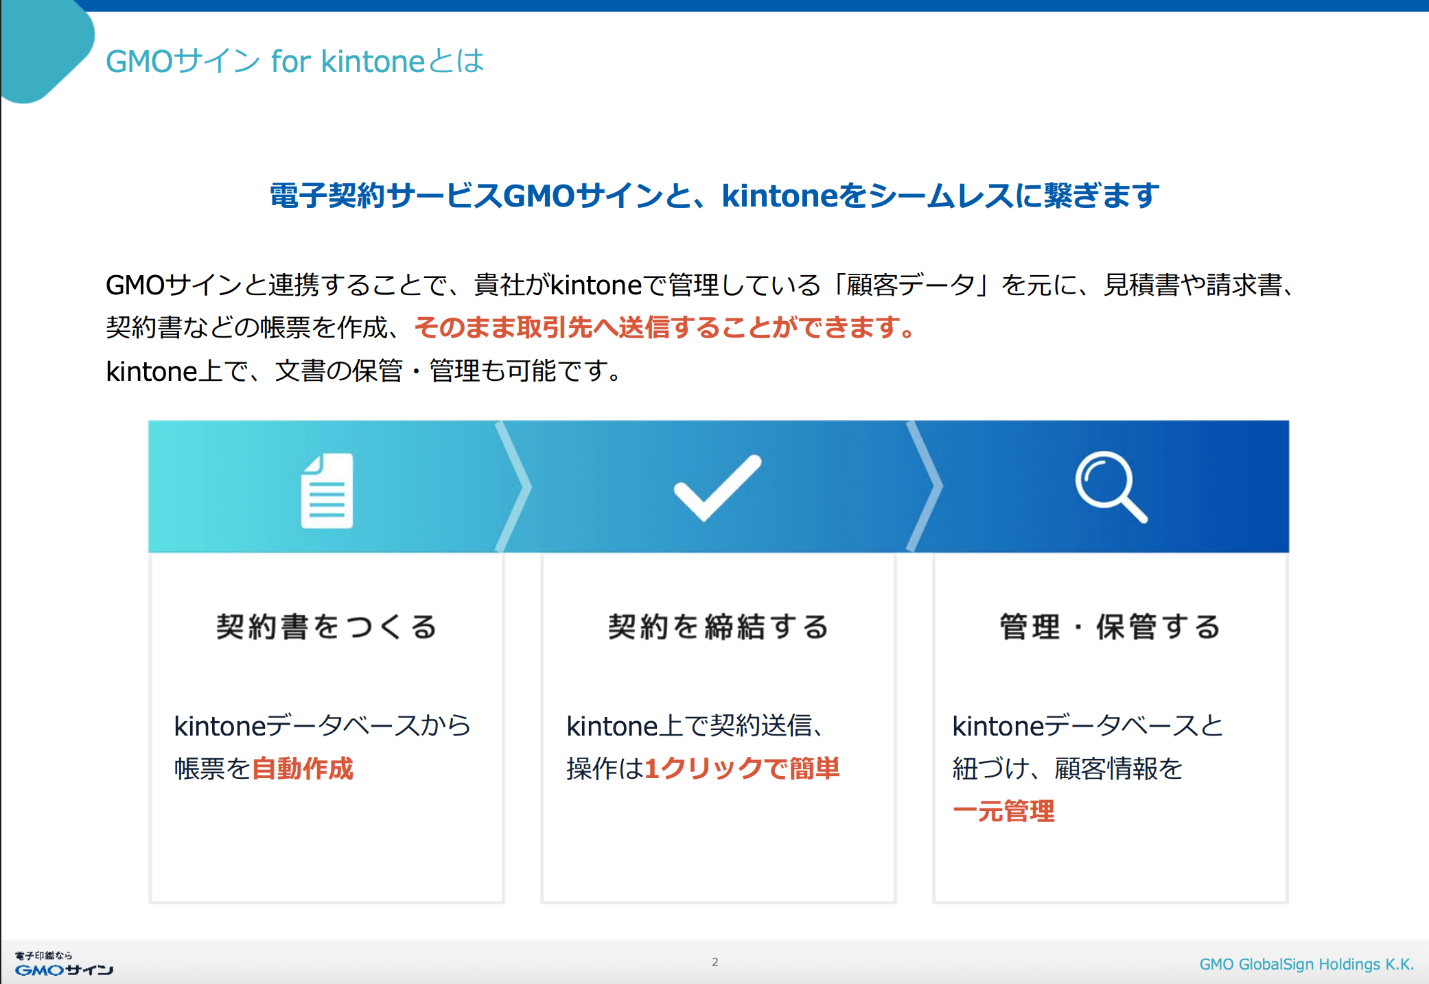Screen dimensions: 1429x984
Task: Click the 管理・保管する heading
Action: [1110, 626]
